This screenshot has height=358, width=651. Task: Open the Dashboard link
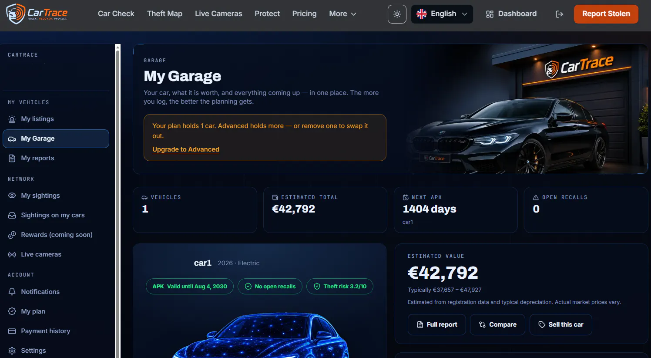(x=511, y=14)
